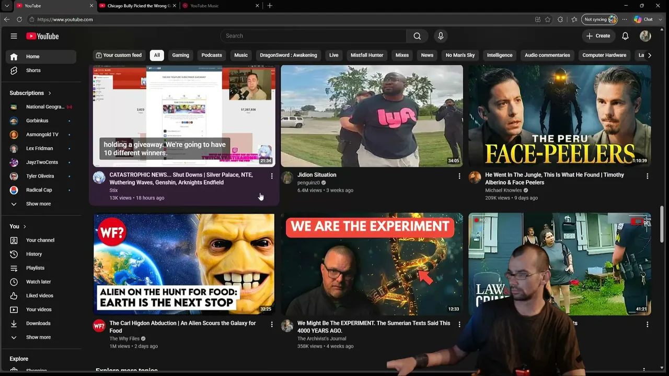The image size is (669, 376).
Task: Go back with the browser back arrow
Action: coord(7,19)
